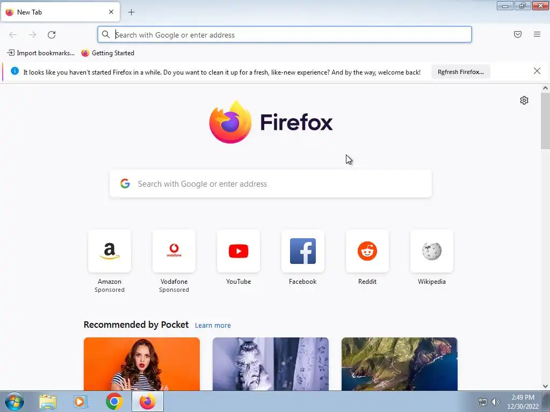Launch Windows Media Player from taskbar
The image size is (550, 412).
pyautogui.click(x=81, y=401)
